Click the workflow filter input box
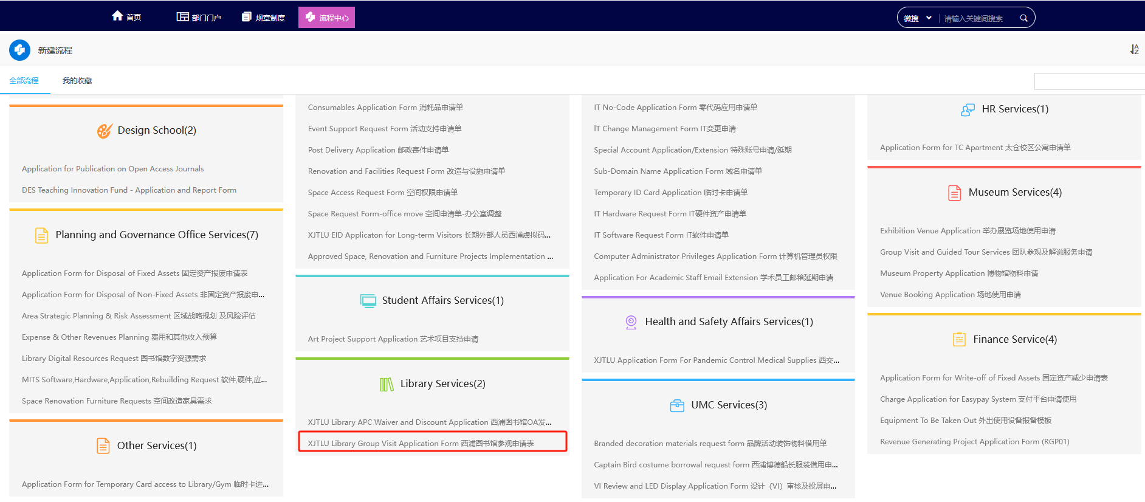1145x502 pixels. coord(1089,81)
